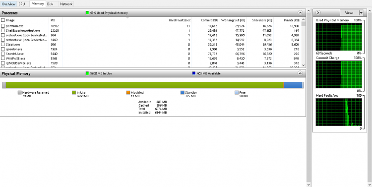Click the SearchUI.exe process name
This screenshot has width=372, height=187.
pos(15,54)
